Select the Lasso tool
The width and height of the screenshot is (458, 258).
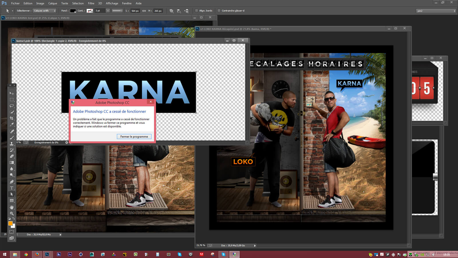[x=12, y=106]
